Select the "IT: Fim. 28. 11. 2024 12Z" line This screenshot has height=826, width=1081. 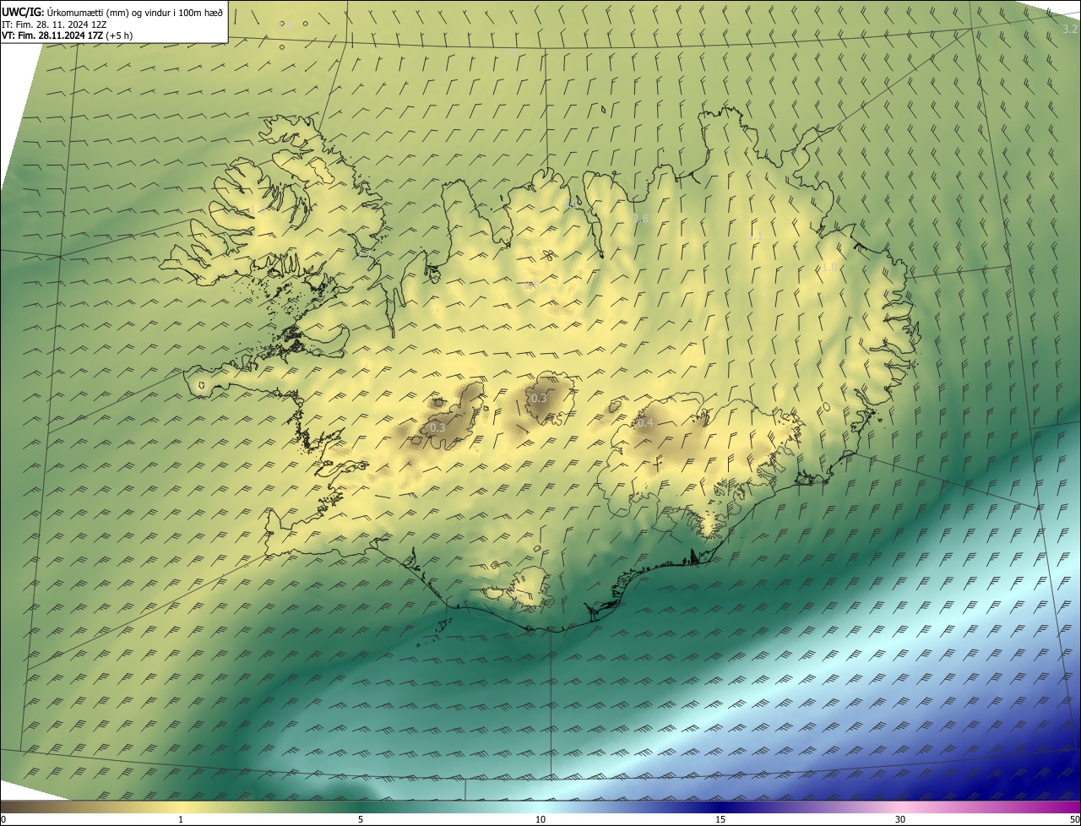coord(55,24)
